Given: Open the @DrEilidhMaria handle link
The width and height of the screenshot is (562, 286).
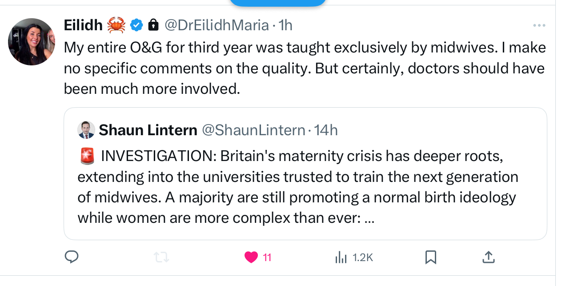Looking at the screenshot, I should (217, 25).
